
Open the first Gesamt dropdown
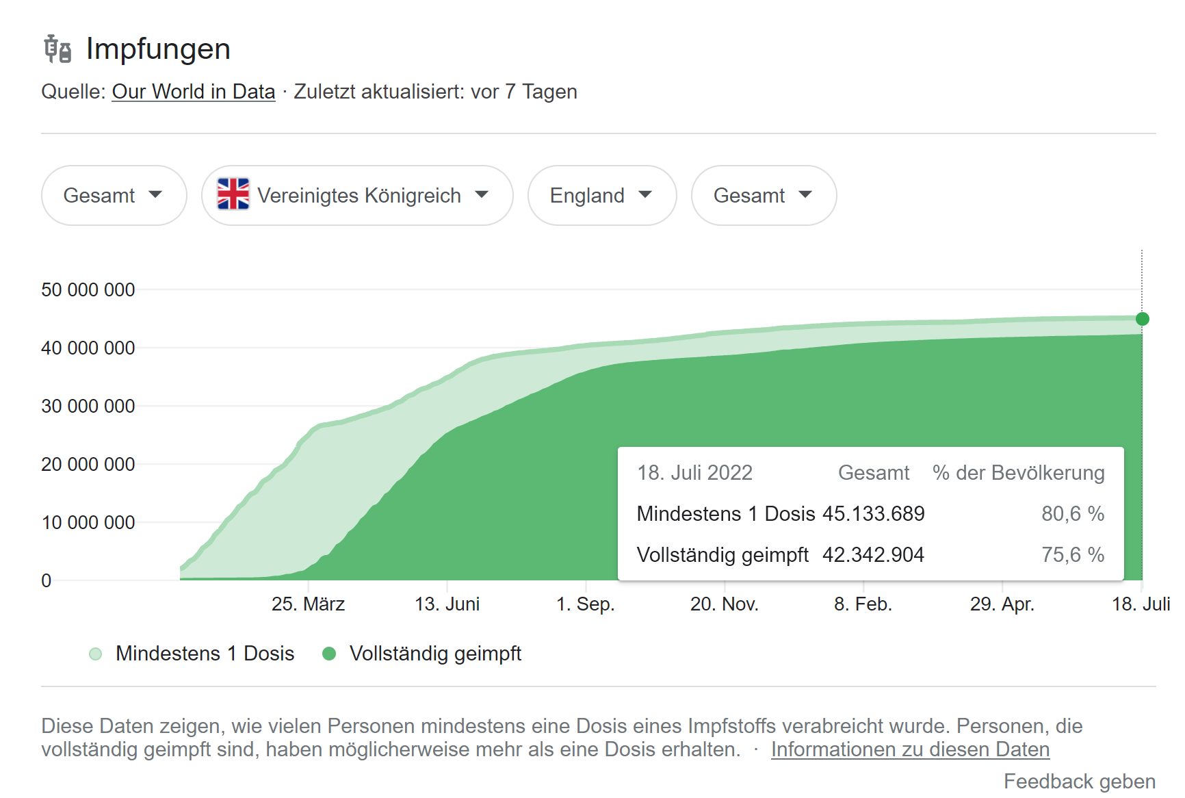(114, 195)
